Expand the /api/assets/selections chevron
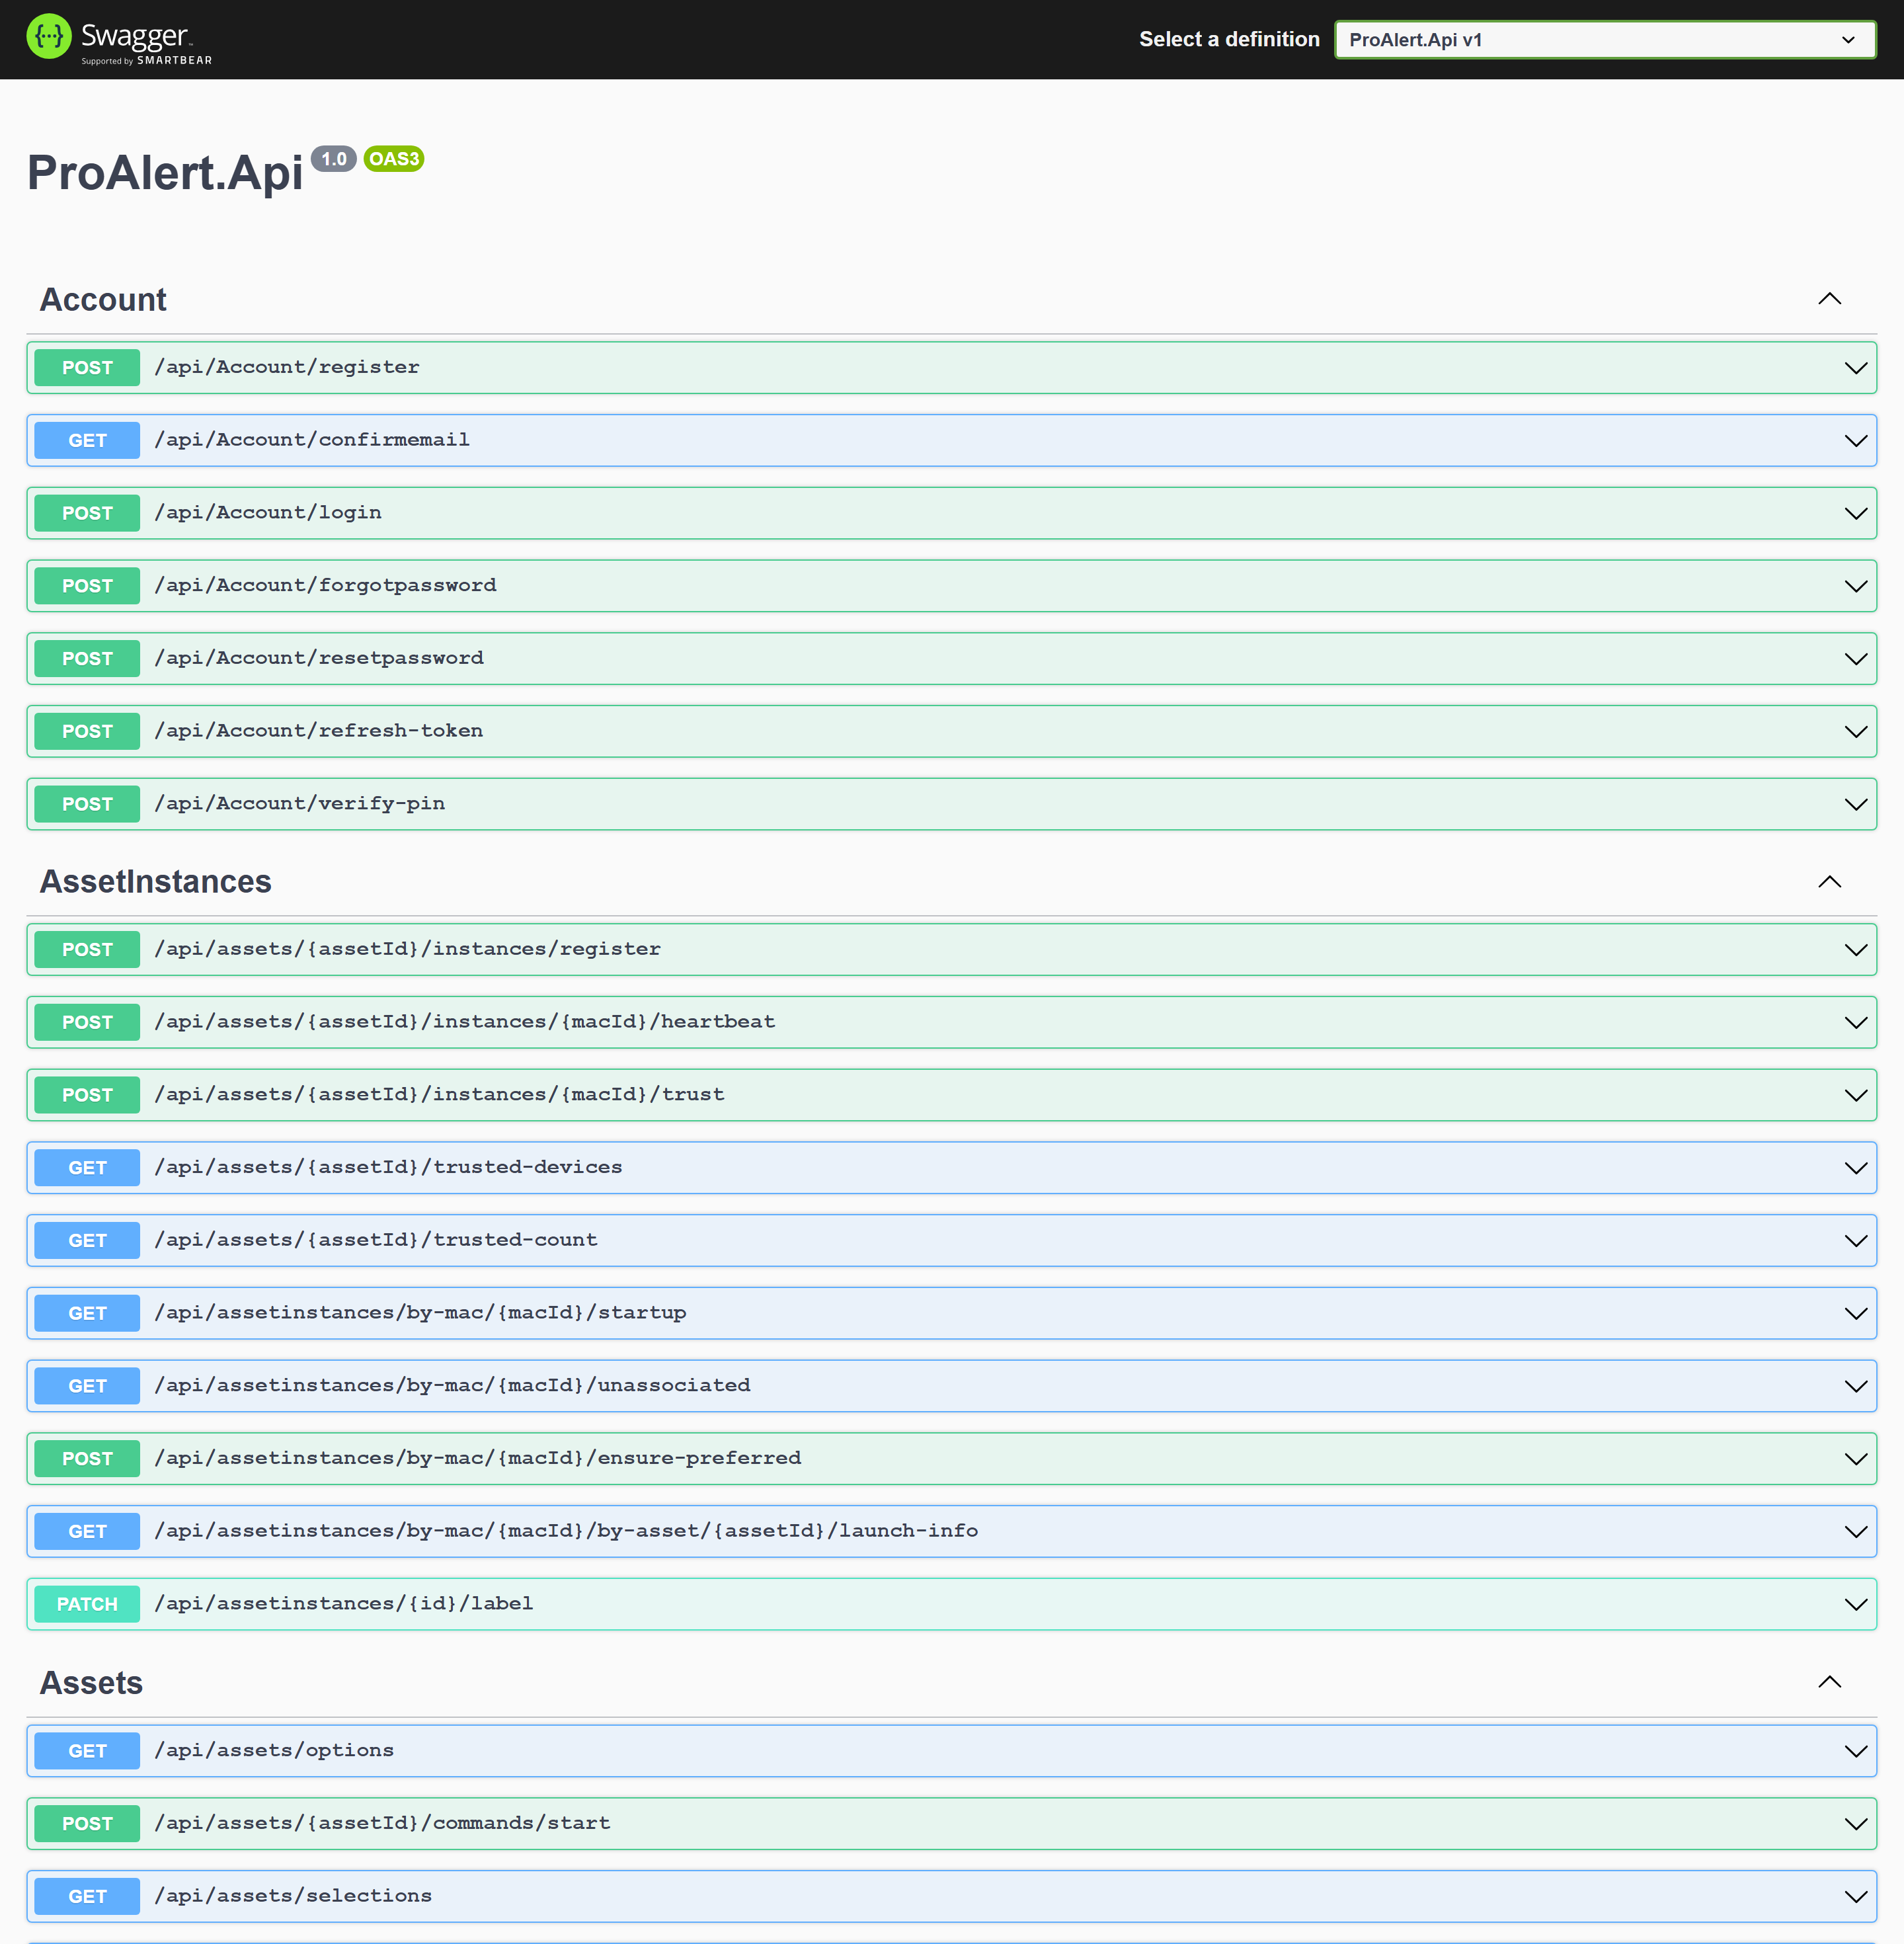 [x=1856, y=1897]
